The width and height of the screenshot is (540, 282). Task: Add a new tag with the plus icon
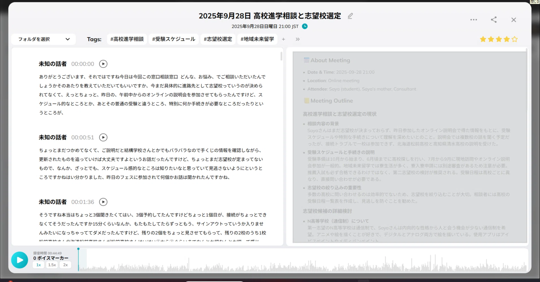pyautogui.click(x=283, y=39)
